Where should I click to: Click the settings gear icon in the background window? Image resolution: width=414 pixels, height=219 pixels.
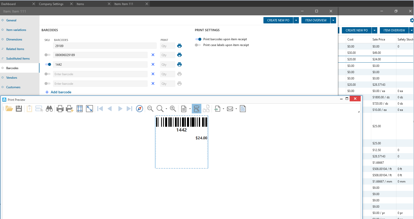pyautogui.click(x=412, y=20)
